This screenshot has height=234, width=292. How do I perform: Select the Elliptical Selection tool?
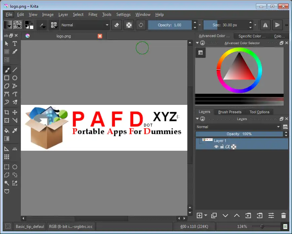pos(15,167)
